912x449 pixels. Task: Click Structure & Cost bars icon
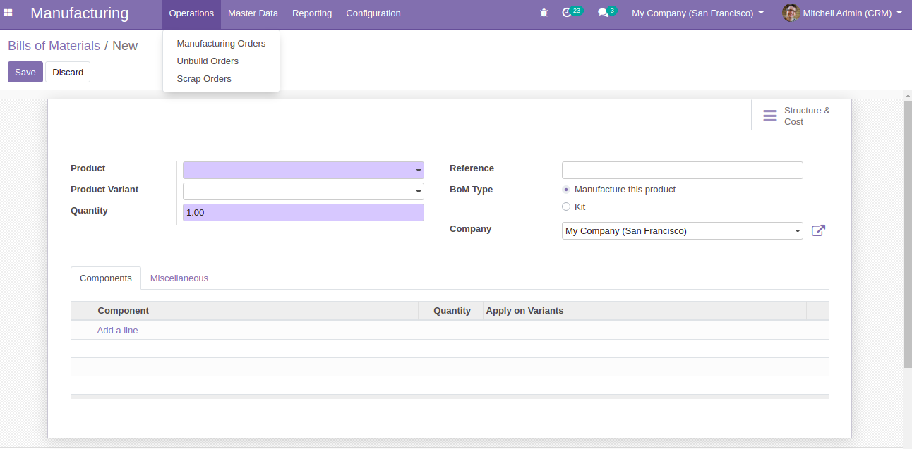click(x=770, y=116)
